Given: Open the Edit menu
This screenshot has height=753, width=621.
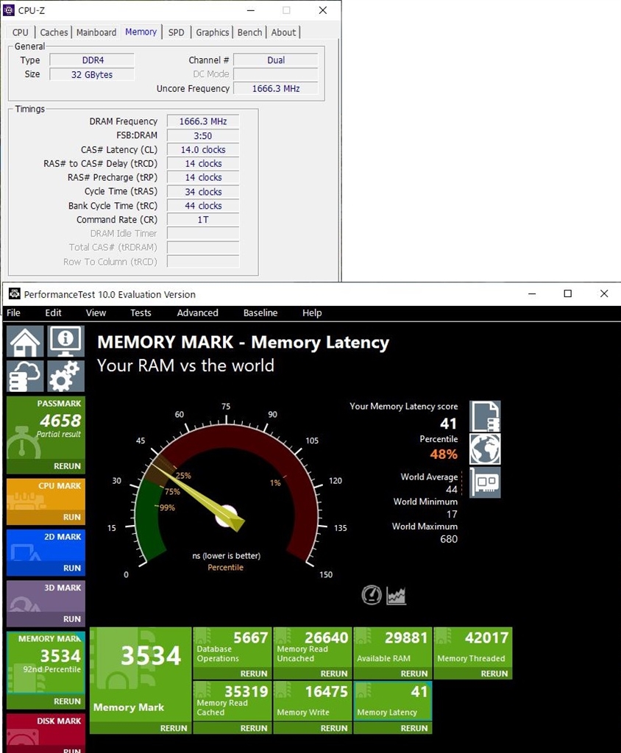Looking at the screenshot, I should click(x=54, y=313).
